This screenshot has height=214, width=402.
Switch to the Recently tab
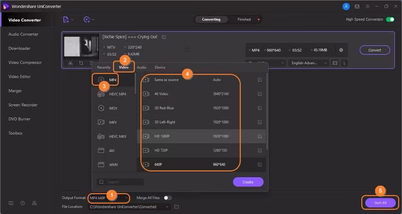click(x=104, y=67)
